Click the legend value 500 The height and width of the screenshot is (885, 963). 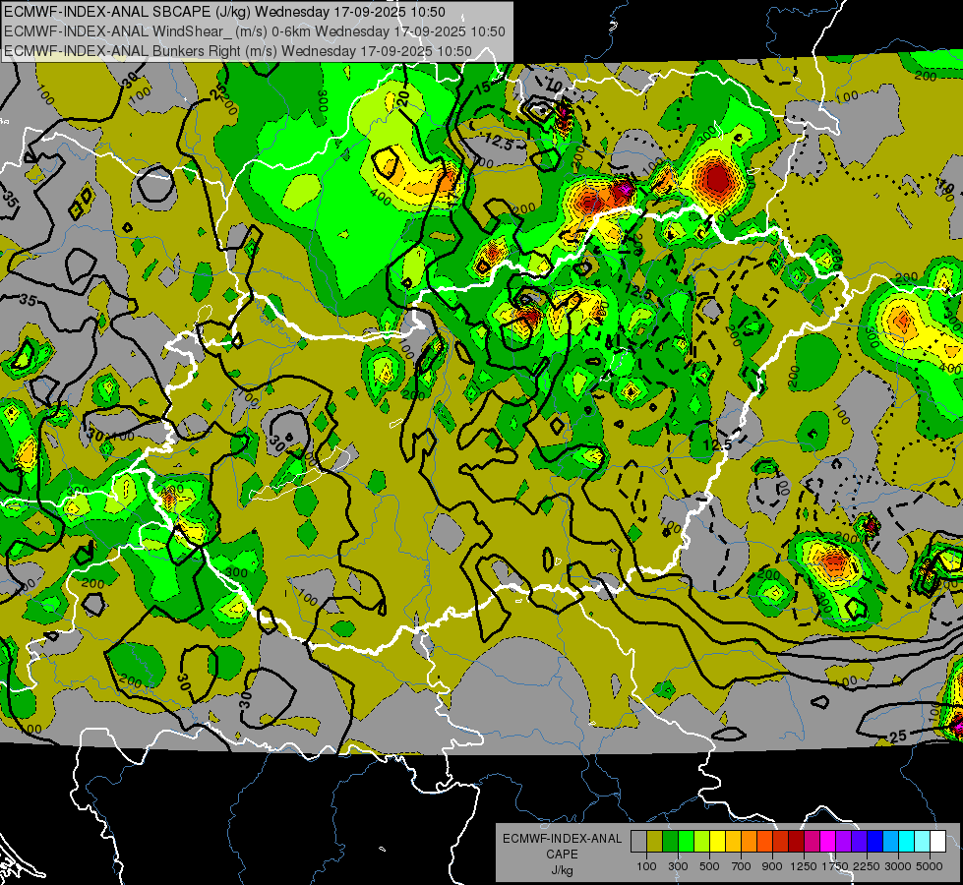pyautogui.click(x=709, y=866)
